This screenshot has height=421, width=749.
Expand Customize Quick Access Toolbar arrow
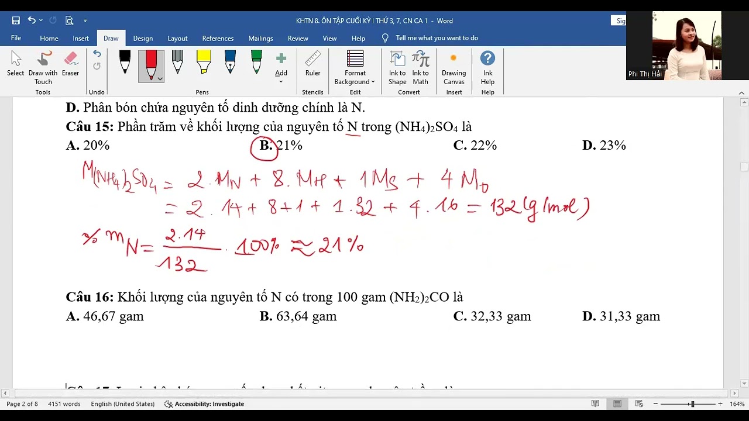pos(85,20)
